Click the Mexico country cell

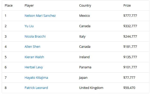click(x=85, y=16)
